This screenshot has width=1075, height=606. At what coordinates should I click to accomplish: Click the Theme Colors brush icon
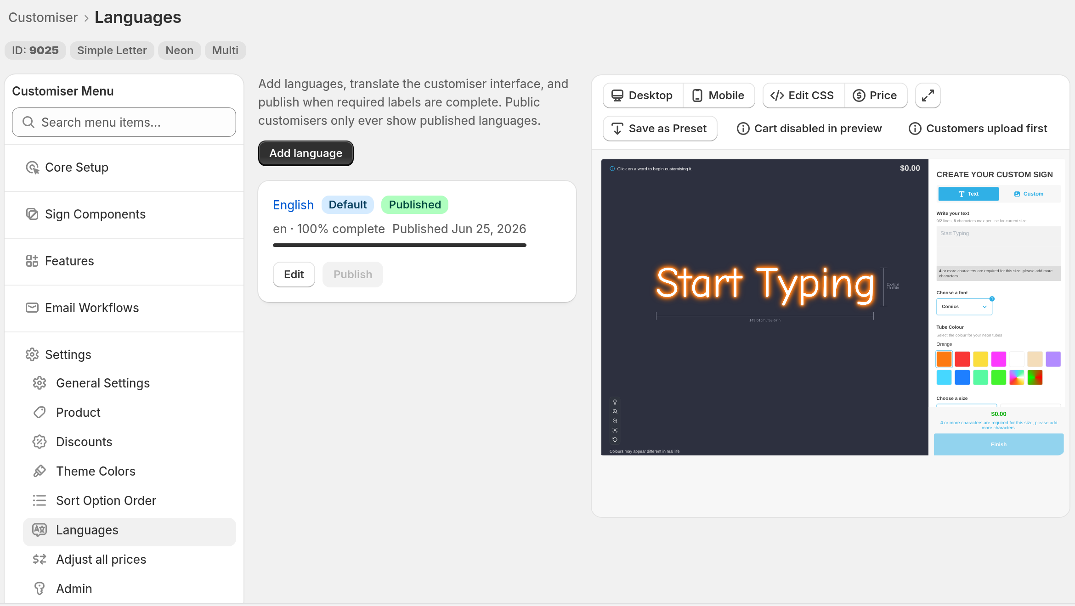click(x=40, y=471)
